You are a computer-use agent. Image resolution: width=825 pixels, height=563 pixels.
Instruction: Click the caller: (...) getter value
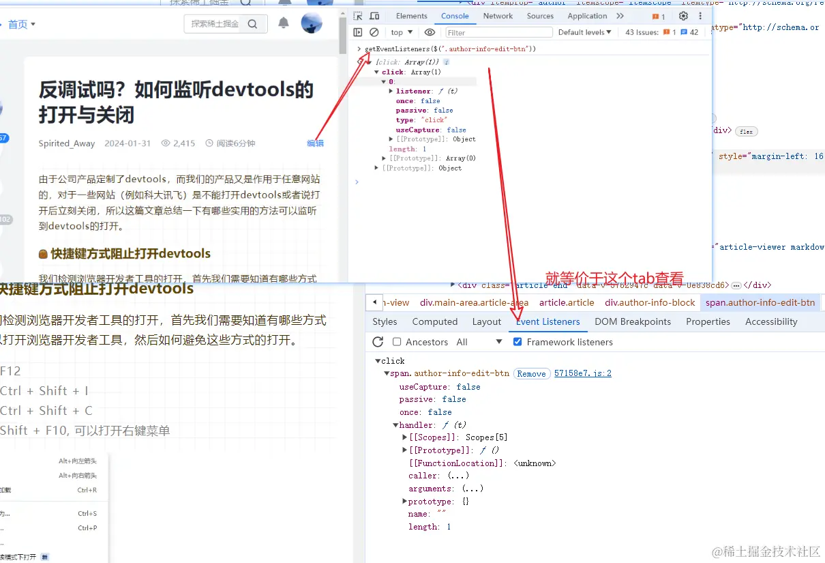[458, 476]
